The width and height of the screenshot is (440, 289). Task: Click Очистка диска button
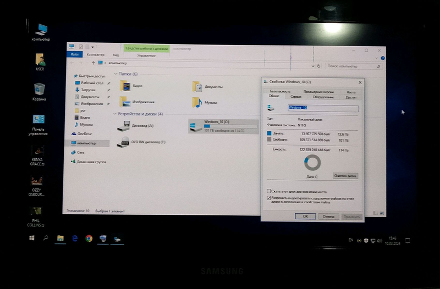coord(345,176)
